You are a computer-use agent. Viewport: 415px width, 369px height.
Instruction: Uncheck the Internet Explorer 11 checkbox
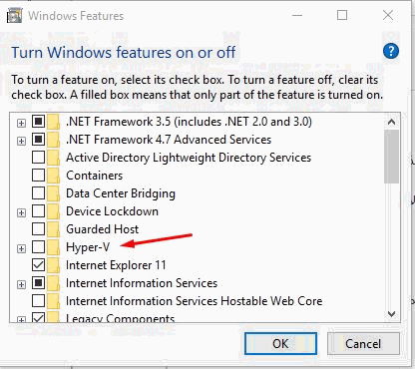(38, 265)
